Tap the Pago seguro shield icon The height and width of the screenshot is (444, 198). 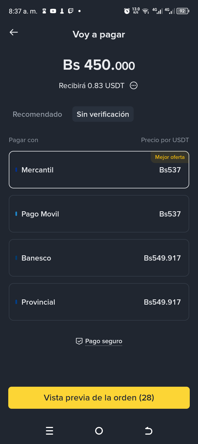(79, 341)
